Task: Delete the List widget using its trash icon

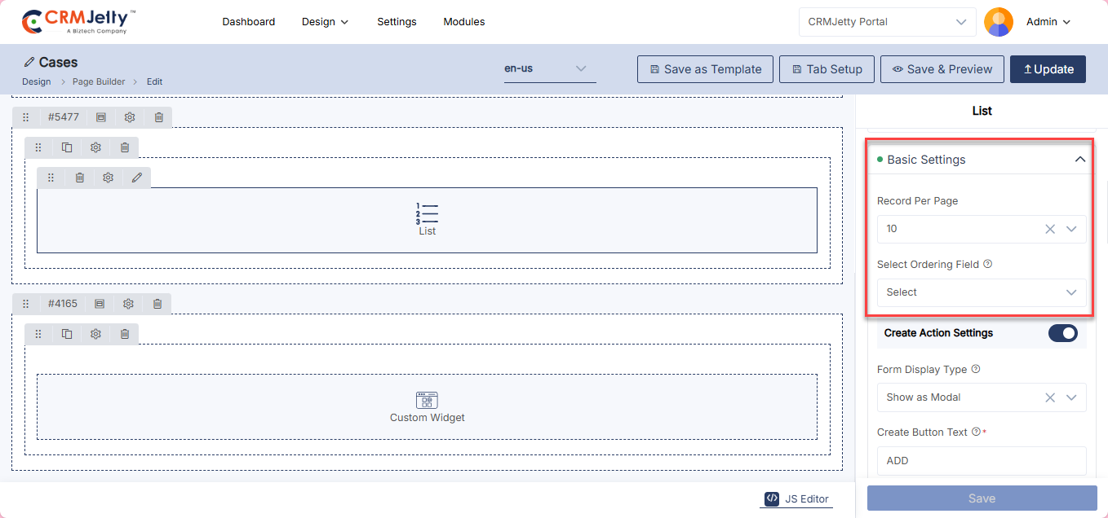Action: point(79,178)
